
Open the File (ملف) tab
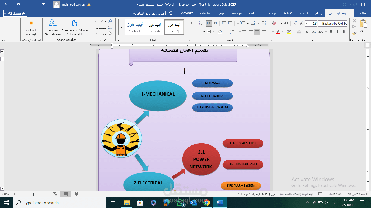363,13
